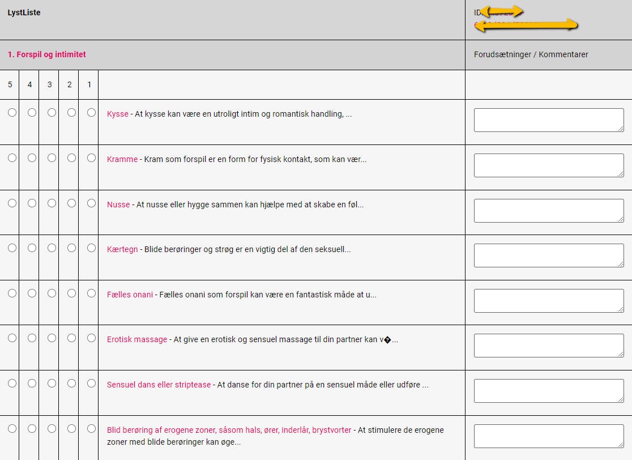
Task: Choose rating 1 for Nusse
Action: tap(91, 203)
